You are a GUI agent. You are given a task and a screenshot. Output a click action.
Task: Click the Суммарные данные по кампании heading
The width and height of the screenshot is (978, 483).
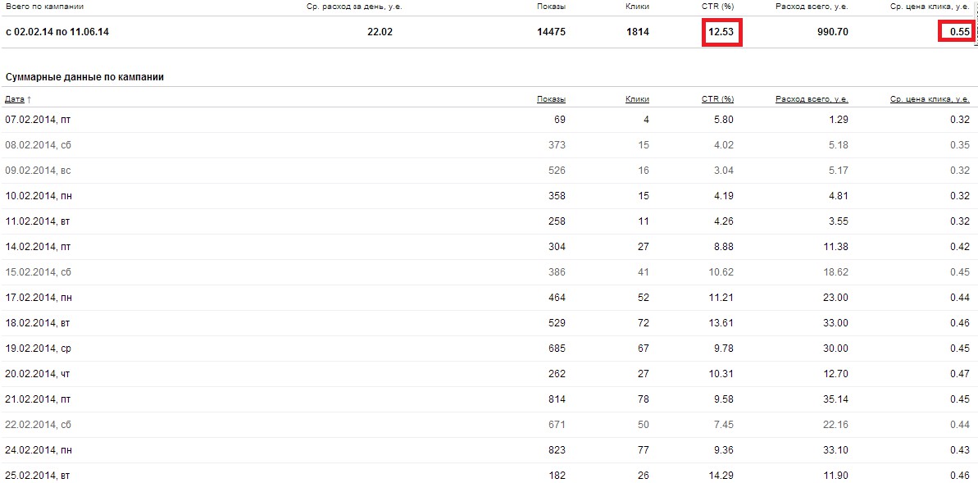tap(84, 76)
